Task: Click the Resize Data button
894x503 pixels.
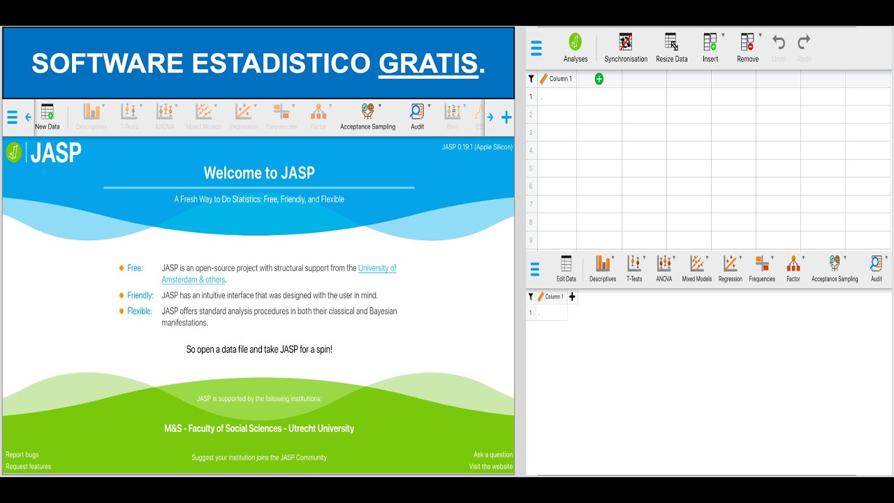Action: coord(672,48)
